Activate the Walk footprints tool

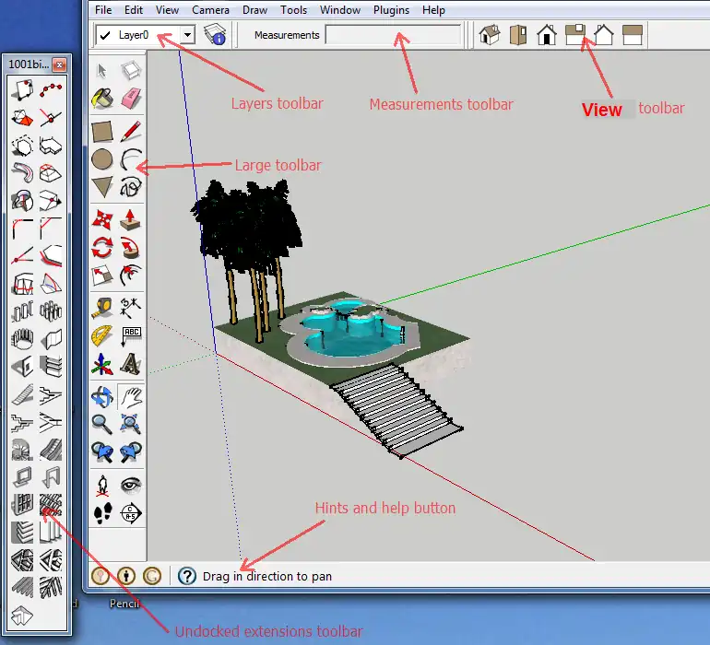click(102, 513)
